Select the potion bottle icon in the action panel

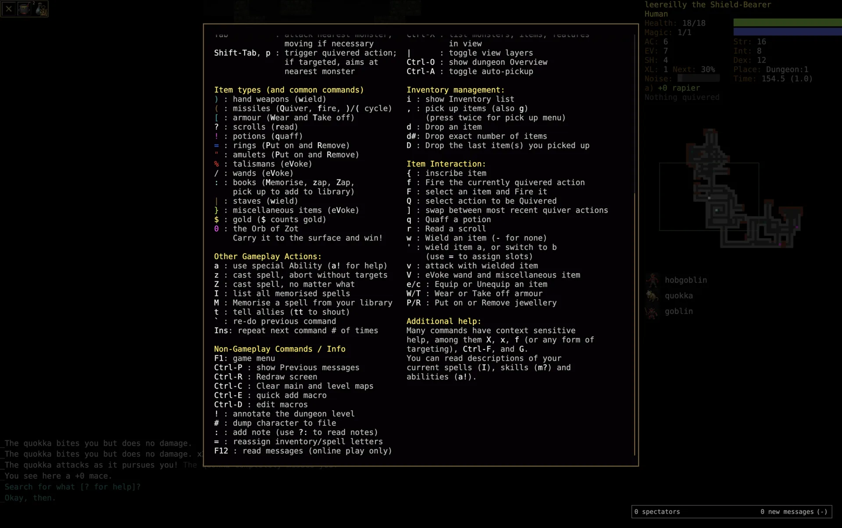click(40, 9)
